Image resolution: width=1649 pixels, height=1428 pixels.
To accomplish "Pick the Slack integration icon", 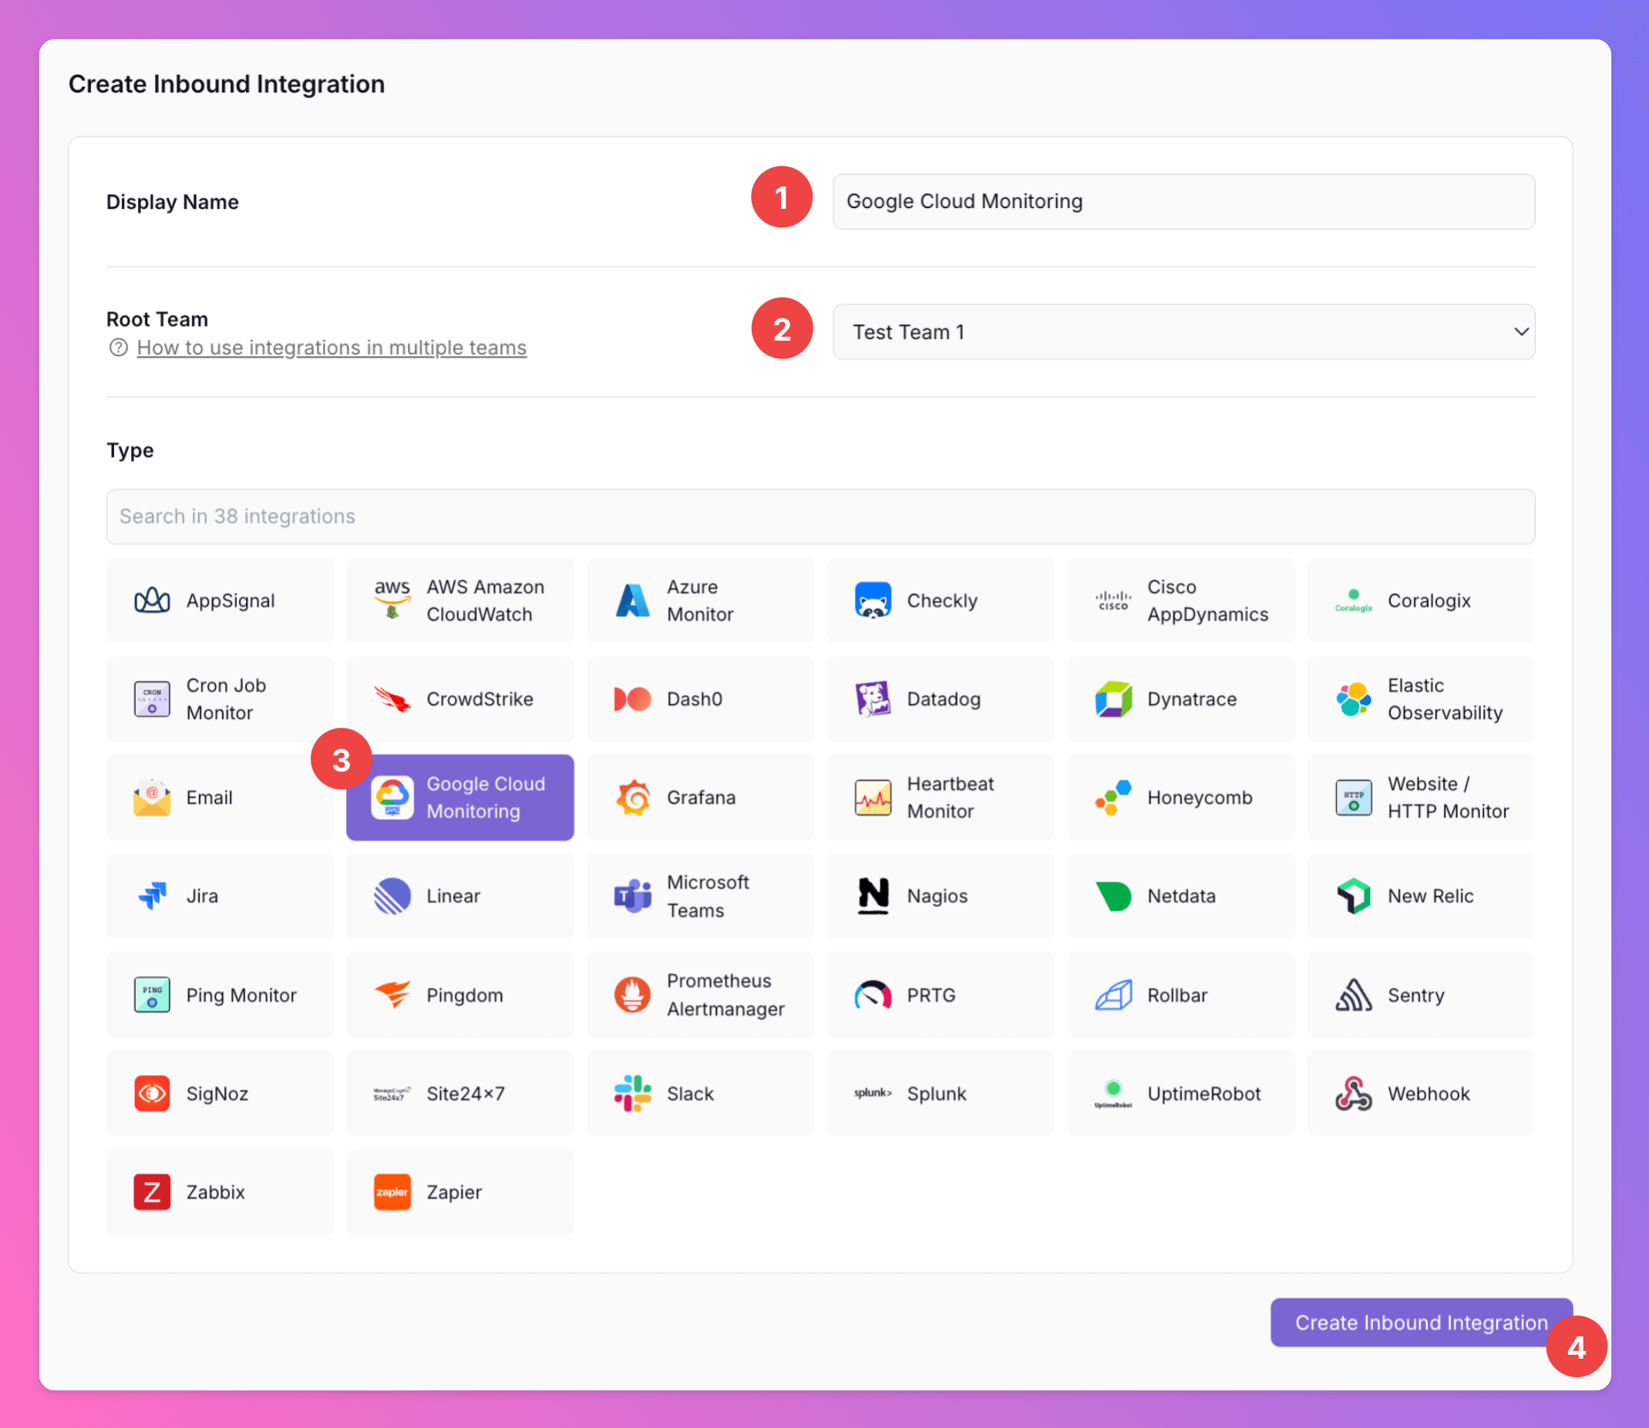I will (633, 1094).
